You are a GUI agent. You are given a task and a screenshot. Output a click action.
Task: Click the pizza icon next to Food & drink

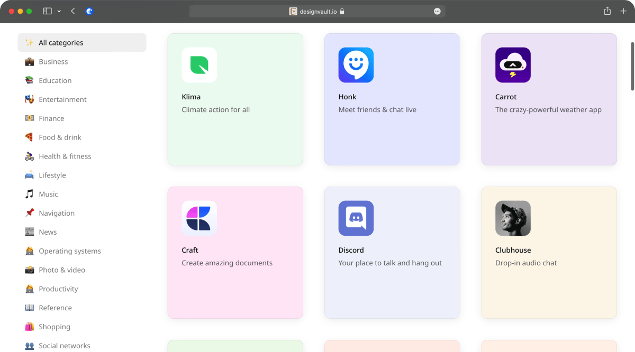pyautogui.click(x=30, y=137)
